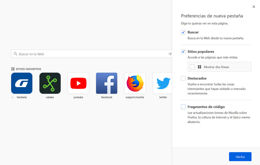This screenshot has height=165, width=260.
Task: Click the Preferencias de nueva pestaña heading
Action: [x=212, y=16]
